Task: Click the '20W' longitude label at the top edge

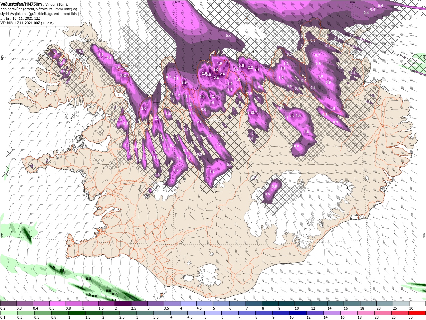Action: coord(177,2)
